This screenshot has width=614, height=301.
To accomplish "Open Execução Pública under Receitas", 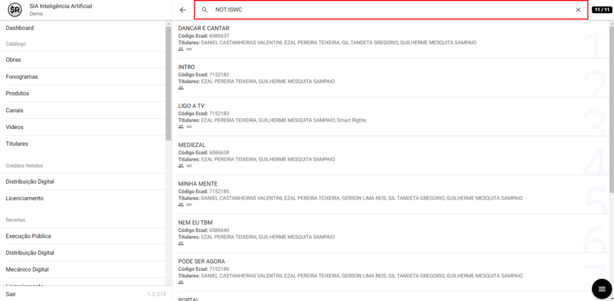I will 28,236.
